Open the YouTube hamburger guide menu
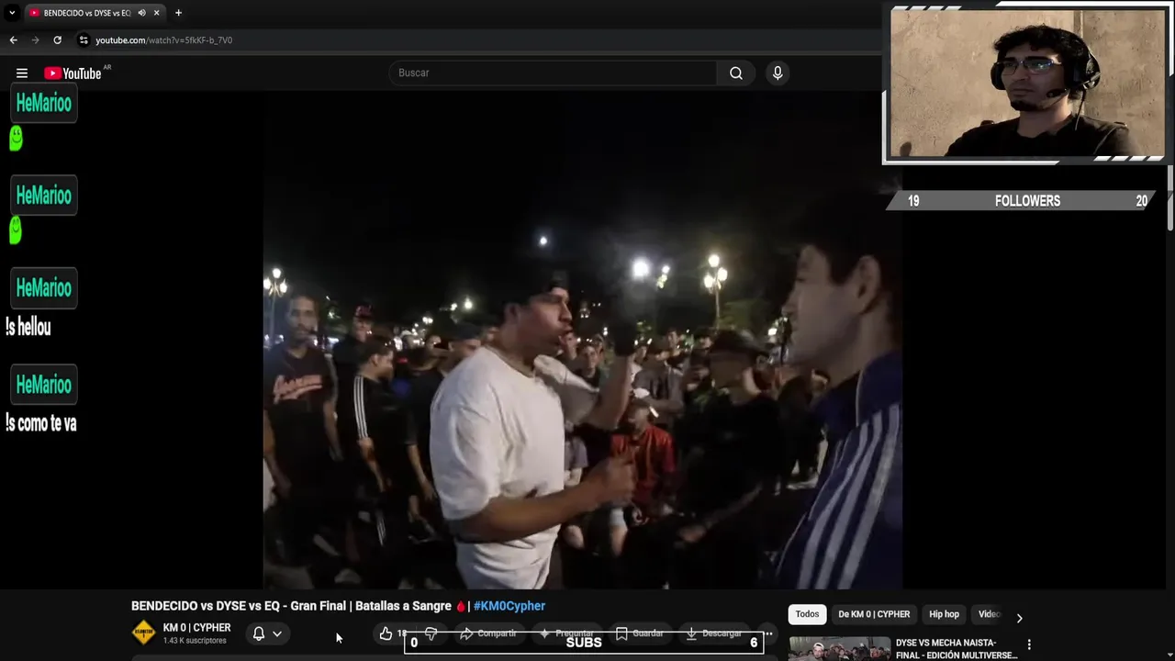This screenshot has height=661, width=1175. click(x=22, y=73)
